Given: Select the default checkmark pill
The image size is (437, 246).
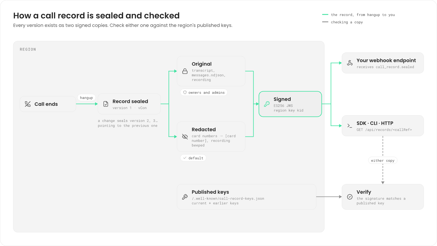Looking at the screenshot, I should 193,158.
